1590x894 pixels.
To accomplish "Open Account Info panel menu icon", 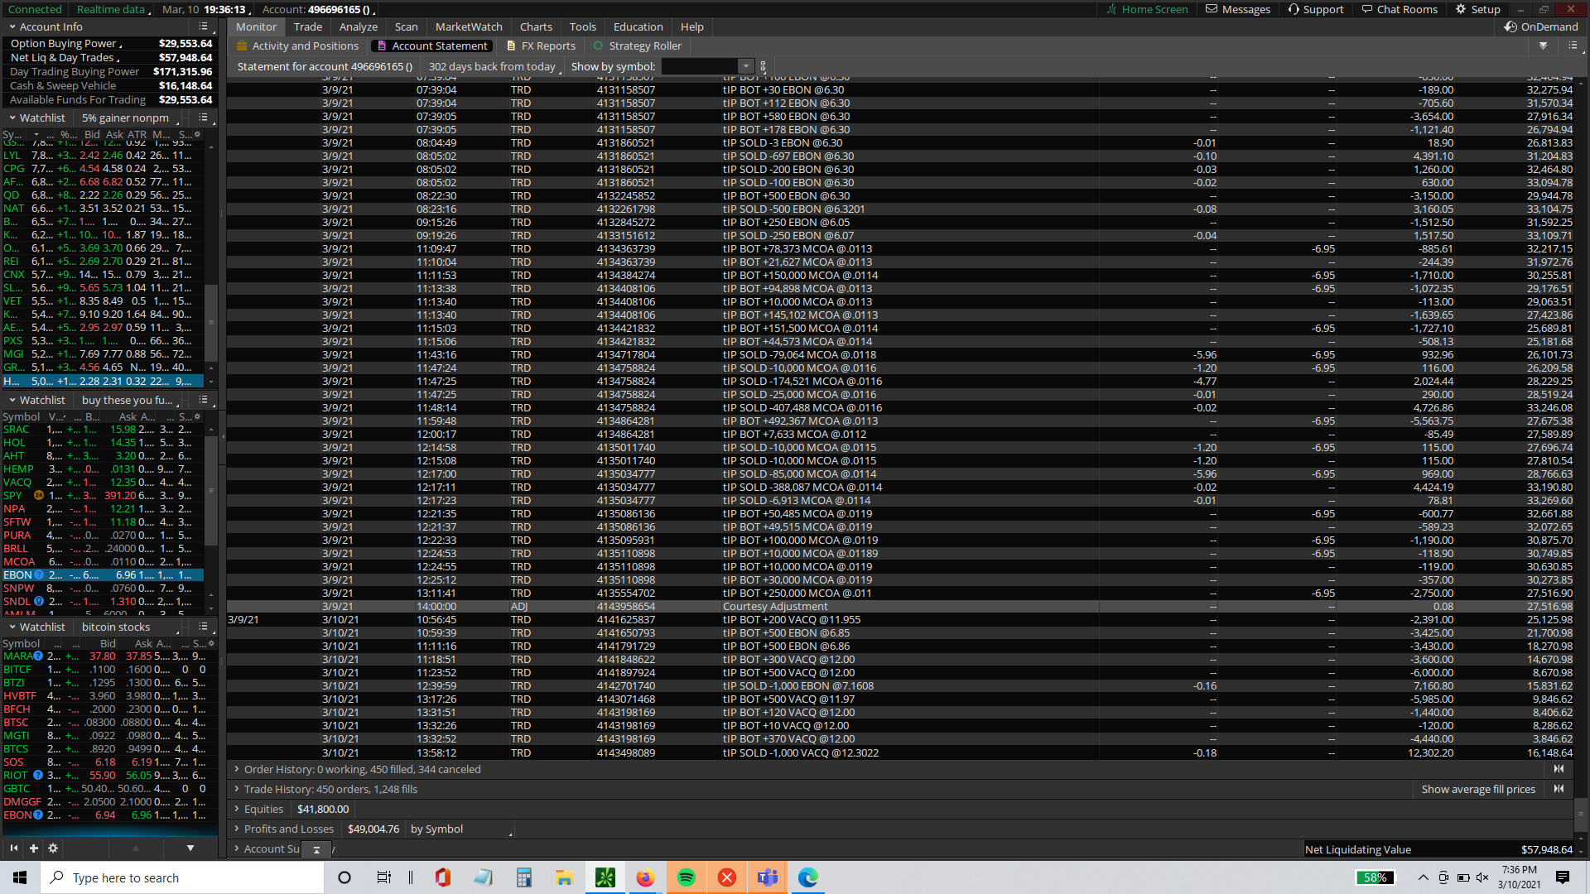I will pyautogui.click(x=204, y=26).
